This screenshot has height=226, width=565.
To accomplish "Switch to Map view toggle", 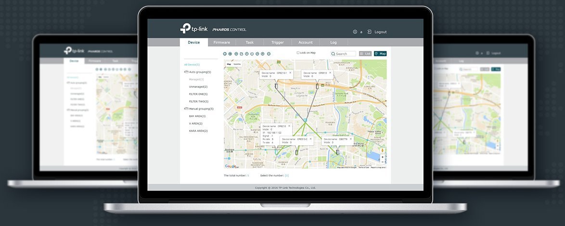I will [x=380, y=54].
